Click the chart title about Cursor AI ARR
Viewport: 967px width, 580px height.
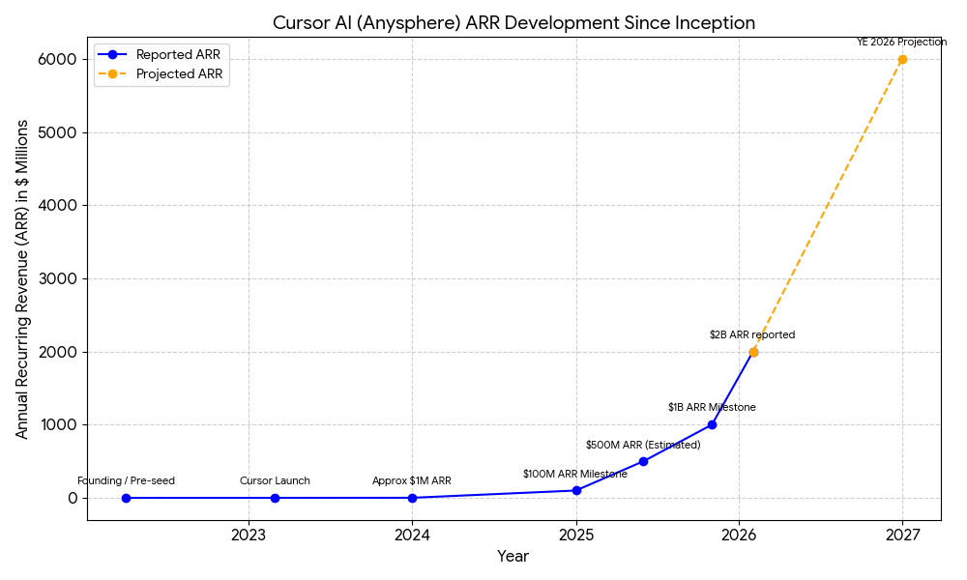point(513,23)
